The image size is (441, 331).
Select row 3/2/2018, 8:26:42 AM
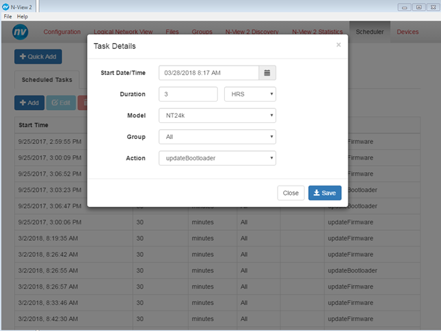click(x=218, y=254)
